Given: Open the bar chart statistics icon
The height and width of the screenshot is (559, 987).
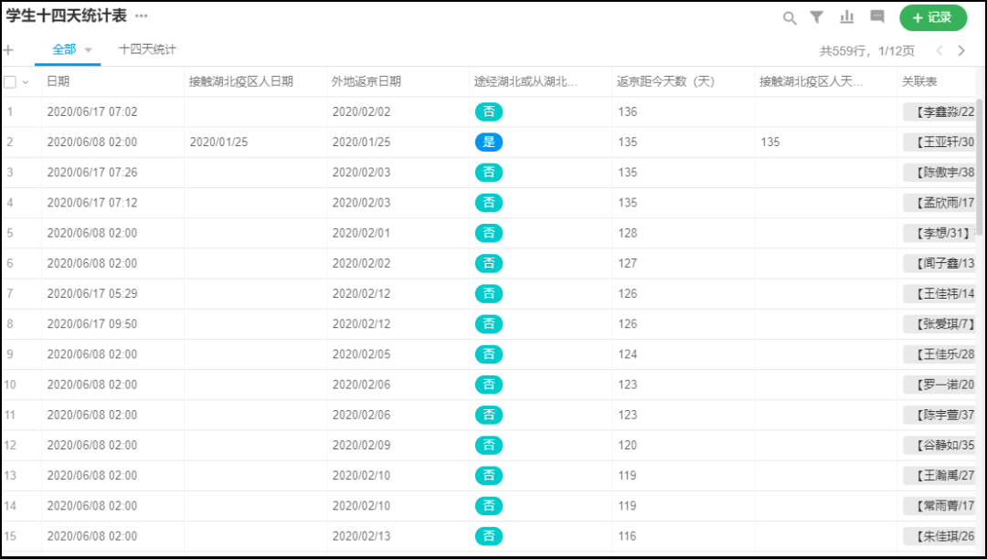Looking at the screenshot, I should pos(847,17).
